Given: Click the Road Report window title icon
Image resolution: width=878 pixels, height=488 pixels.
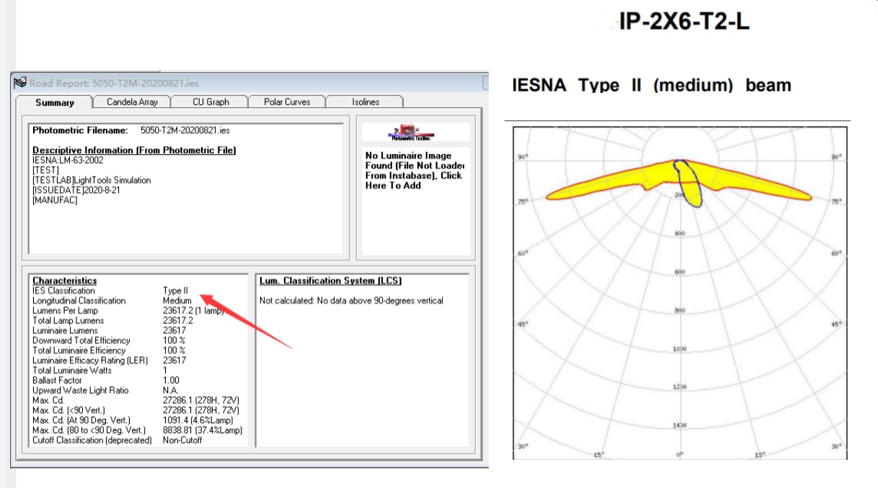Looking at the screenshot, I should [x=20, y=83].
